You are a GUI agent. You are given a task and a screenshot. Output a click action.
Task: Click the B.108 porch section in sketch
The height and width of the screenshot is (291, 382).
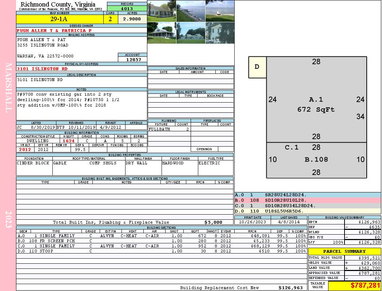point(316,160)
